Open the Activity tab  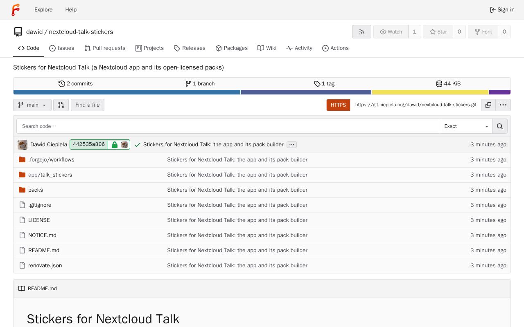299,48
